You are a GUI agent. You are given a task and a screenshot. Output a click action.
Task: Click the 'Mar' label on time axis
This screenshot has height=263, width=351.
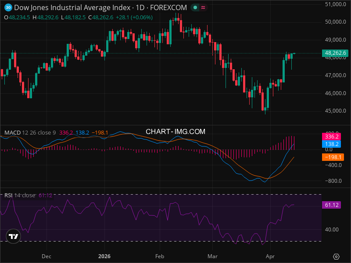[212, 256]
